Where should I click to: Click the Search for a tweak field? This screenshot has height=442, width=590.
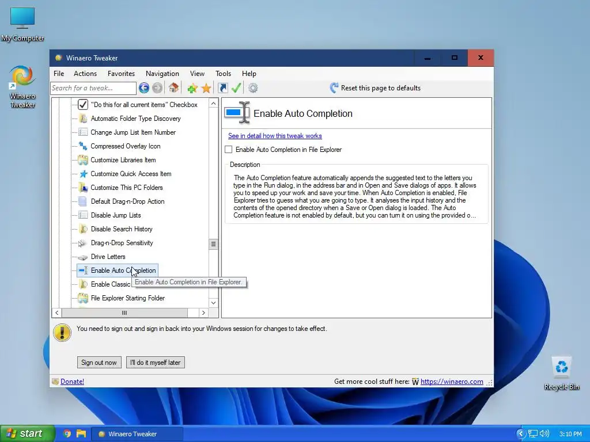click(x=93, y=88)
